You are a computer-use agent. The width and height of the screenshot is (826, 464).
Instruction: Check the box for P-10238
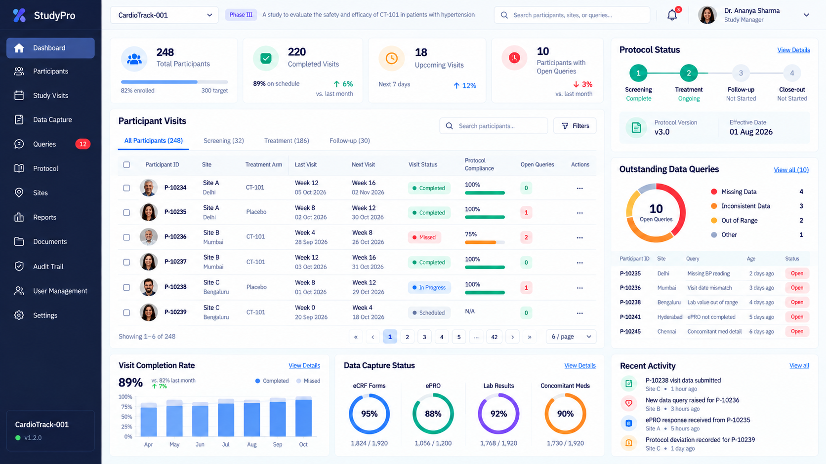click(x=126, y=287)
